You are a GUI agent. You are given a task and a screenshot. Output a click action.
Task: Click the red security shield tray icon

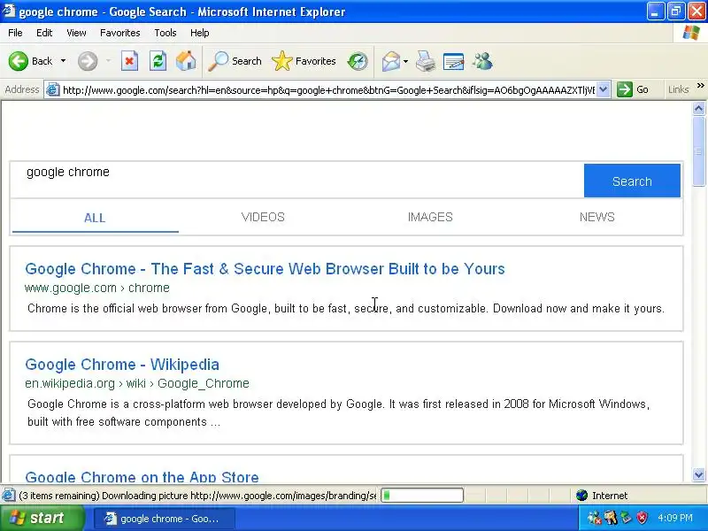pos(642,518)
